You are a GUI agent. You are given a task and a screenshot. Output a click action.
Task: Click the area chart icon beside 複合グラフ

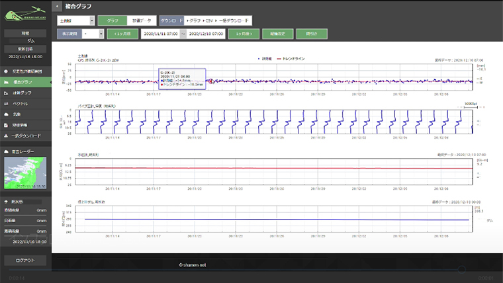click(x=6, y=82)
